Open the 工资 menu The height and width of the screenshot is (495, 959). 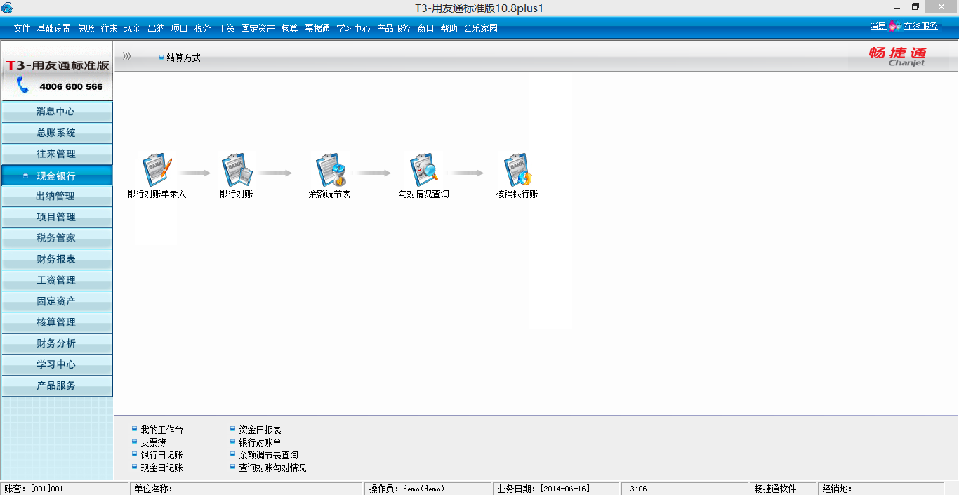226,28
